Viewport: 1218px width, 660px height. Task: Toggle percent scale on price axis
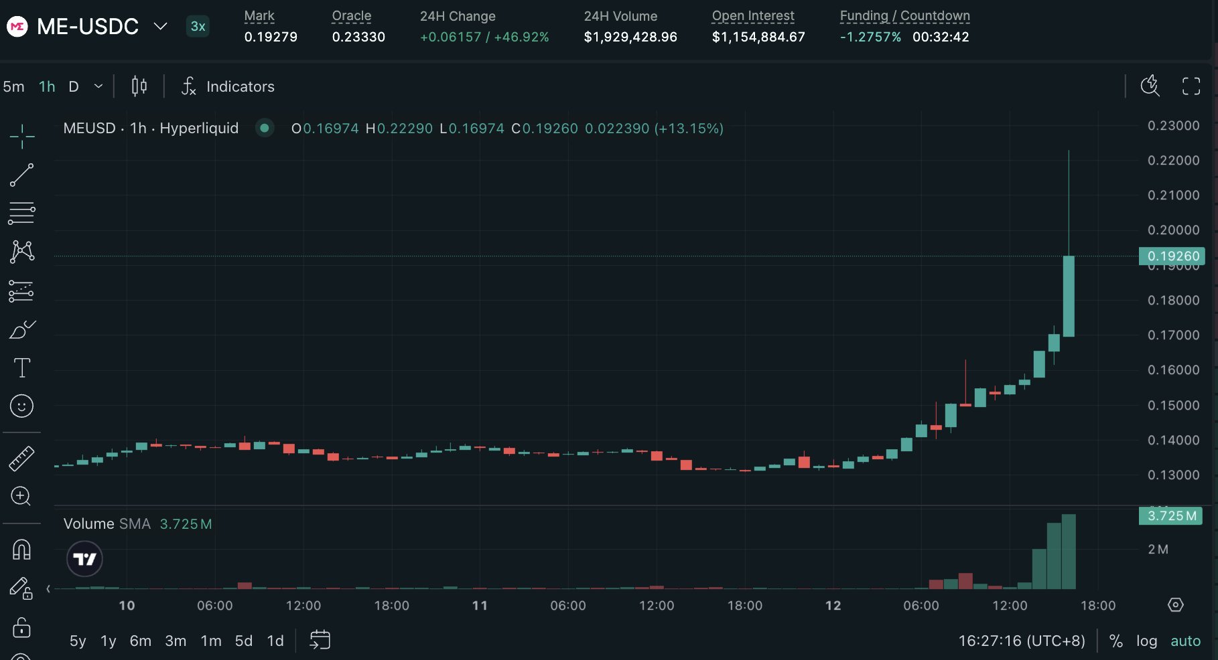tap(1116, 641)
